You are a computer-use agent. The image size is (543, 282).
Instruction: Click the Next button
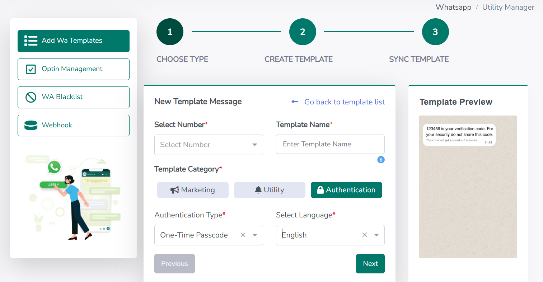(370, 264)
